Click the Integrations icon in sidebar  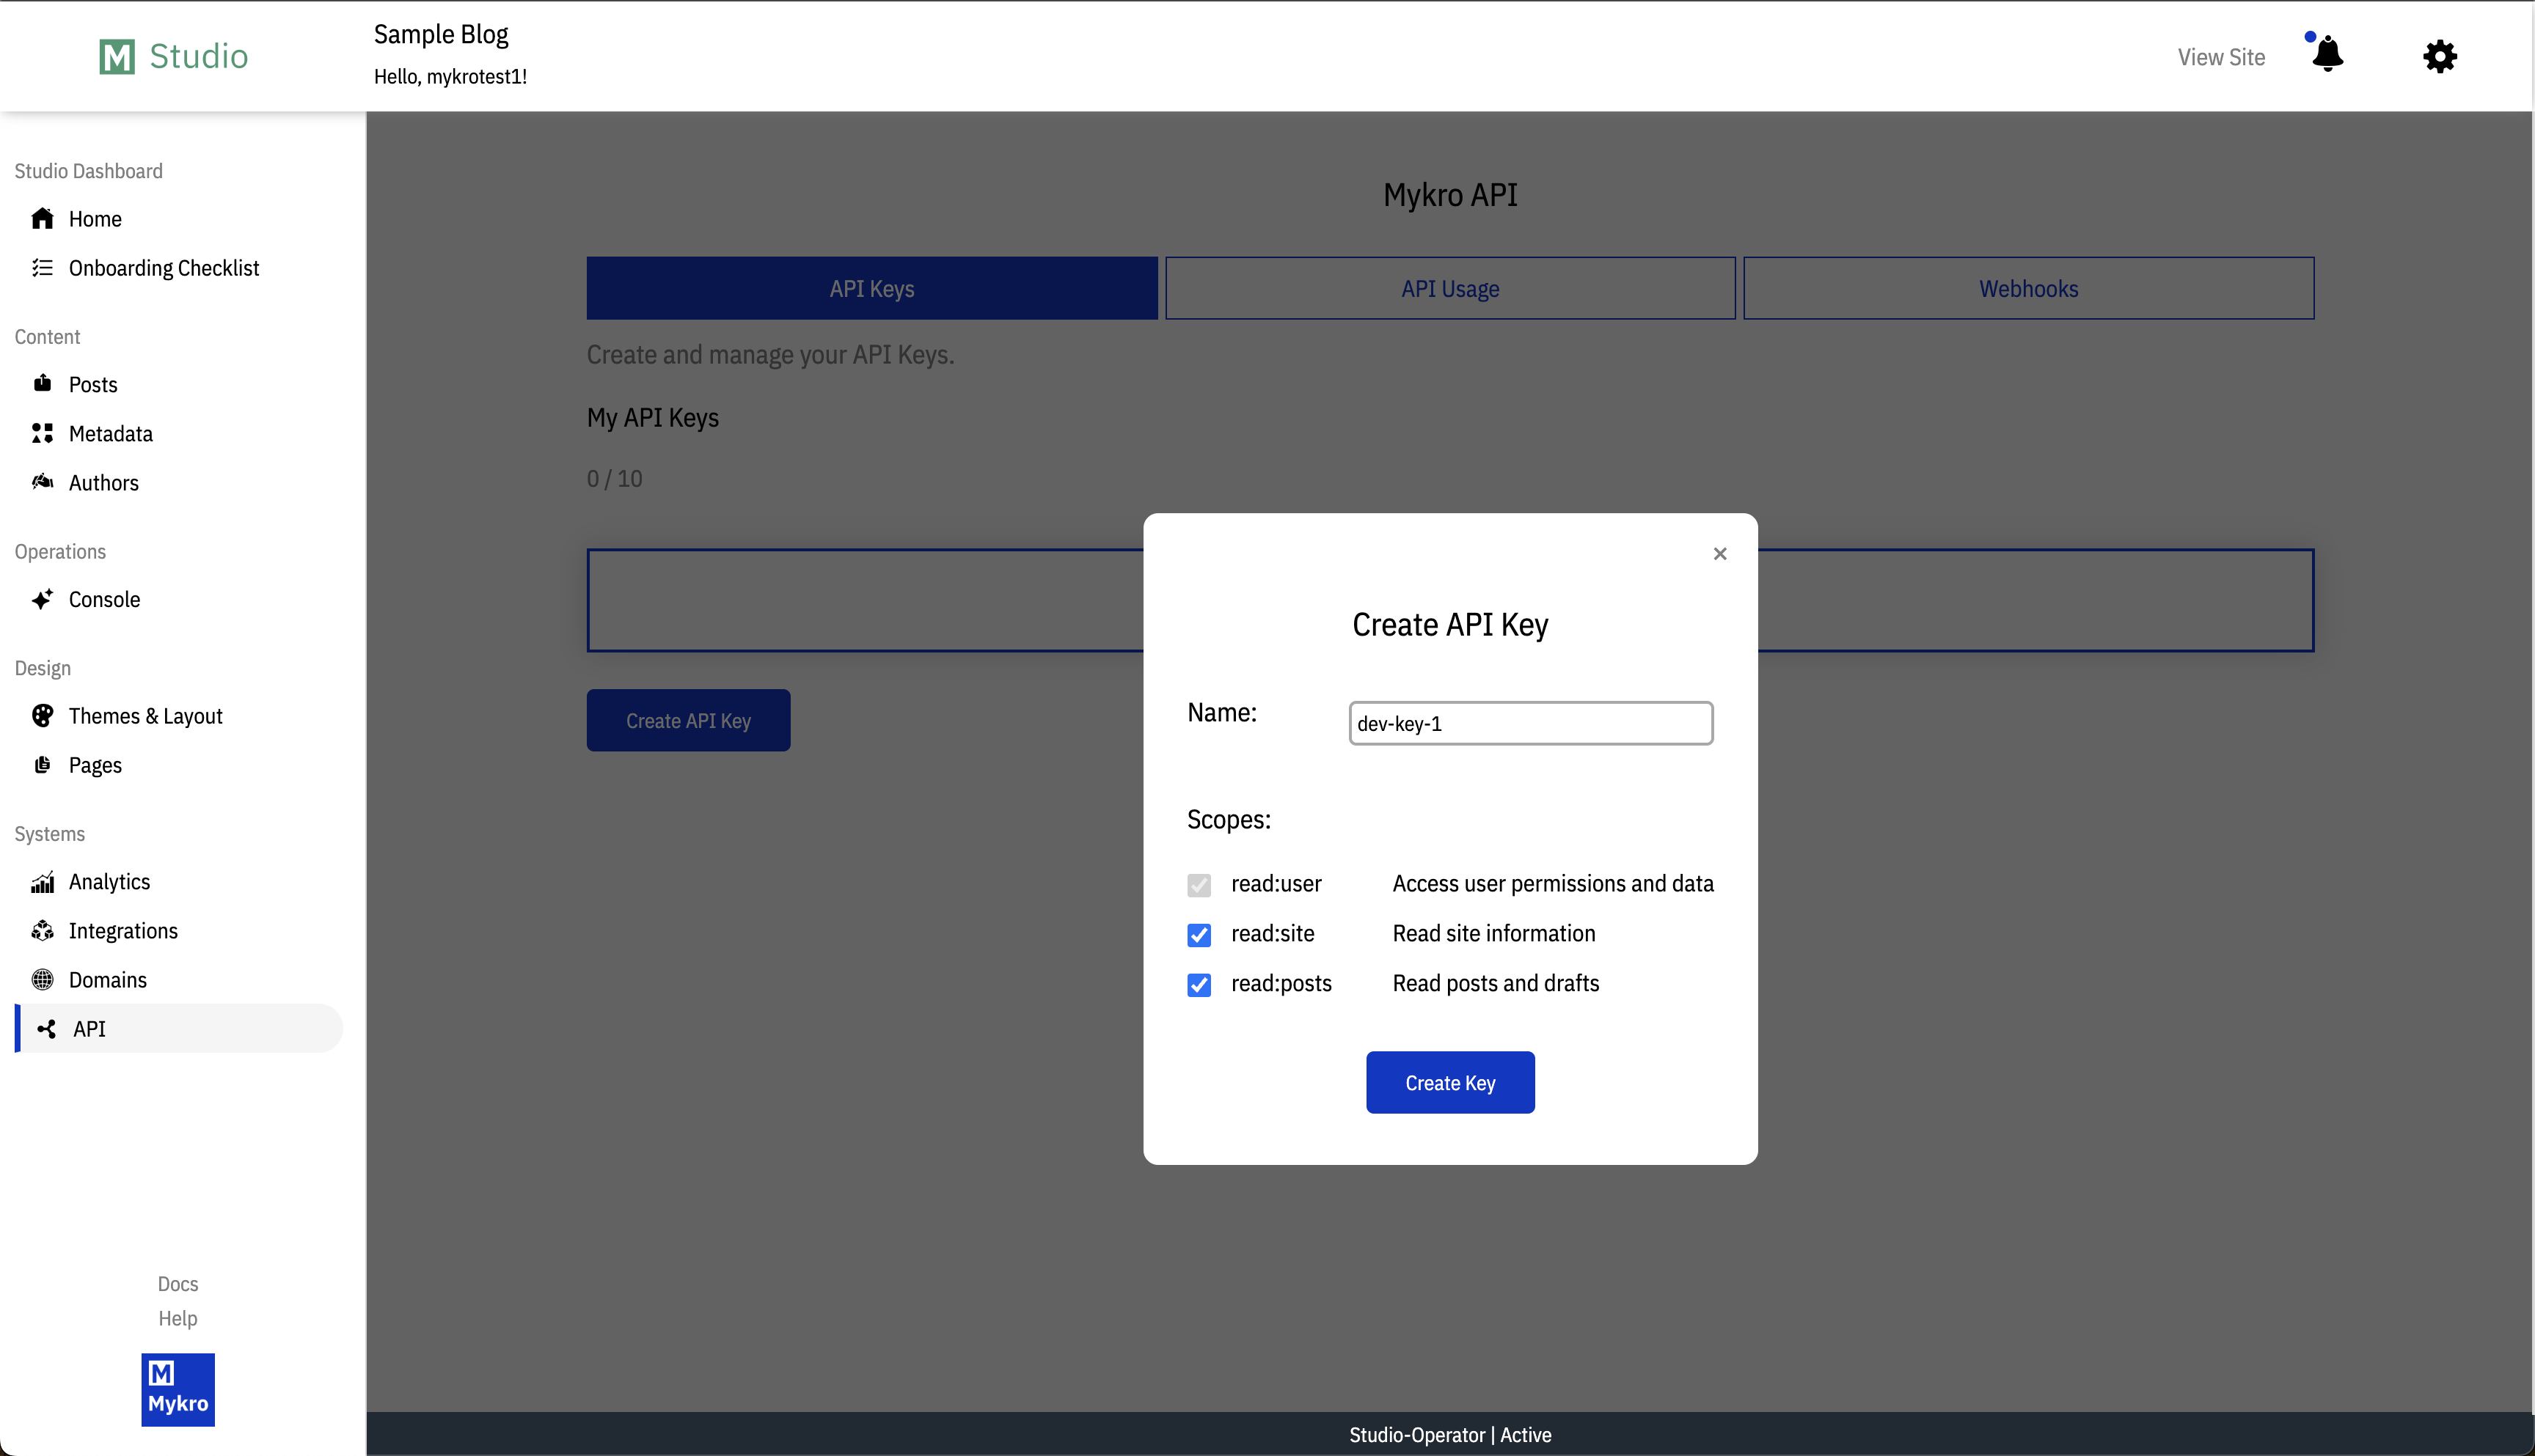42,931
